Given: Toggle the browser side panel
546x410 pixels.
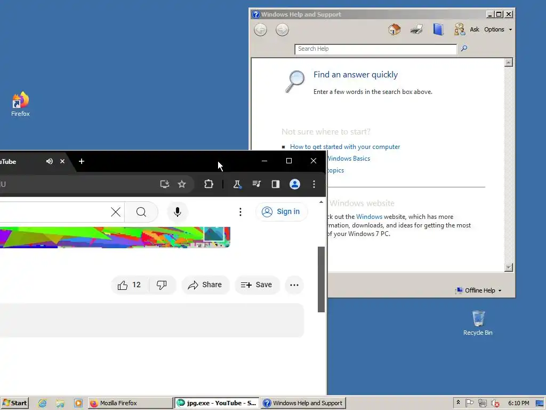Looking at the screenshot, I should coord(276,184).
